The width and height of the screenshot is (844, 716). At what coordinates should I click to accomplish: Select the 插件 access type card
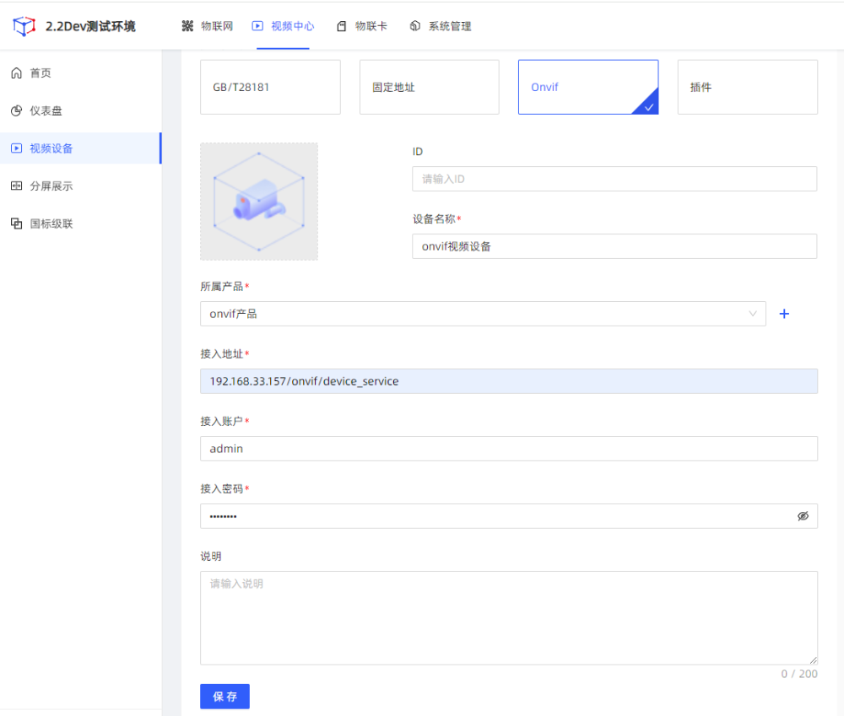coord(747,87)
